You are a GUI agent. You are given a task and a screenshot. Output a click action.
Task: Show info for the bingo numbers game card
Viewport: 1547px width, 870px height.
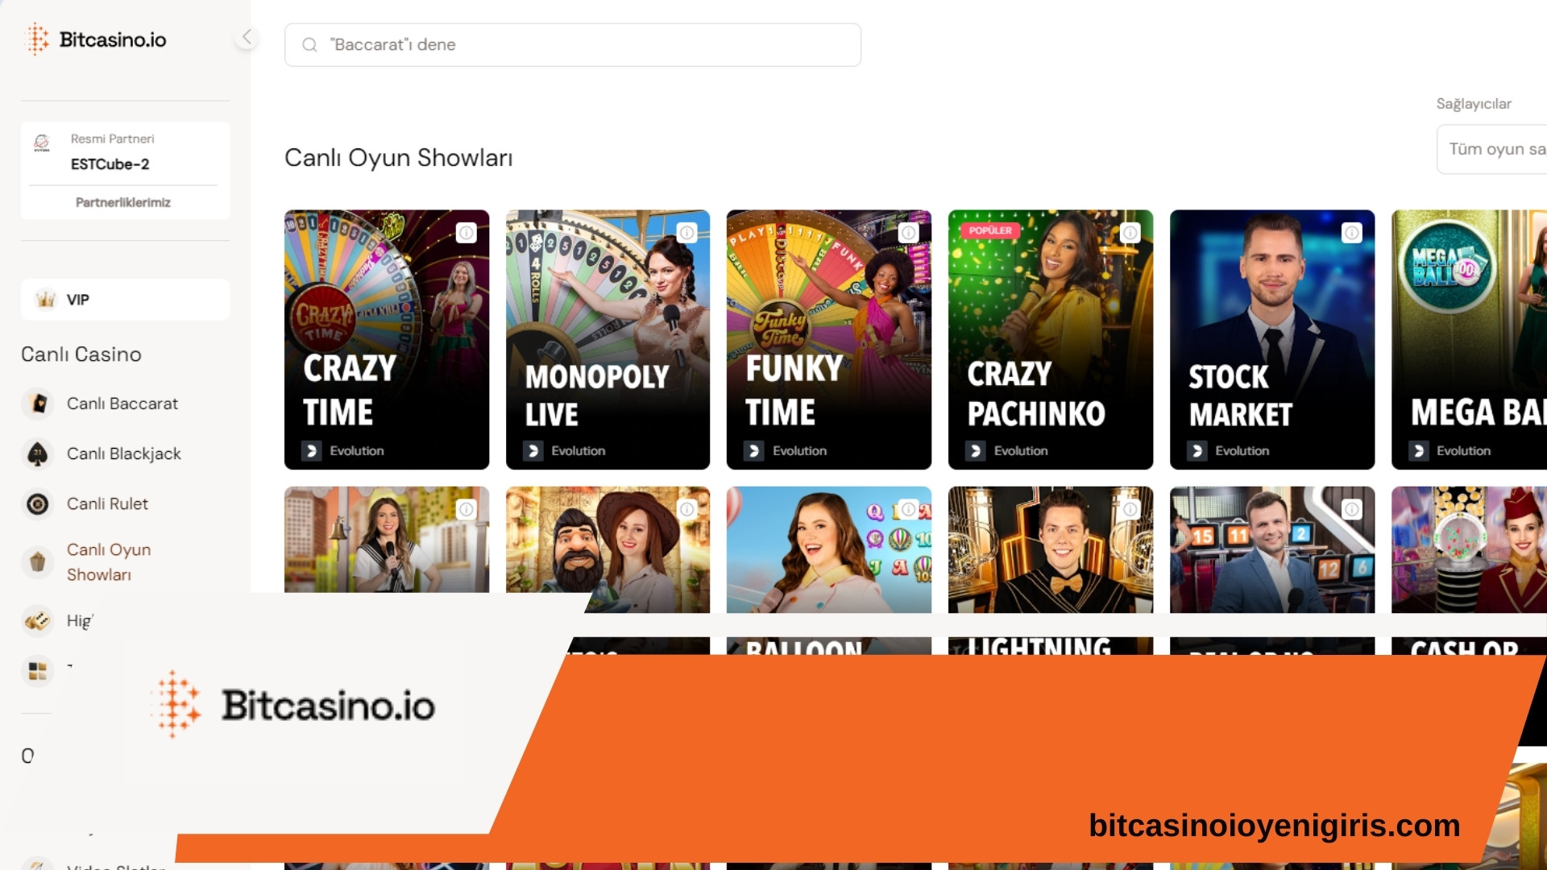click(1352, 509)
